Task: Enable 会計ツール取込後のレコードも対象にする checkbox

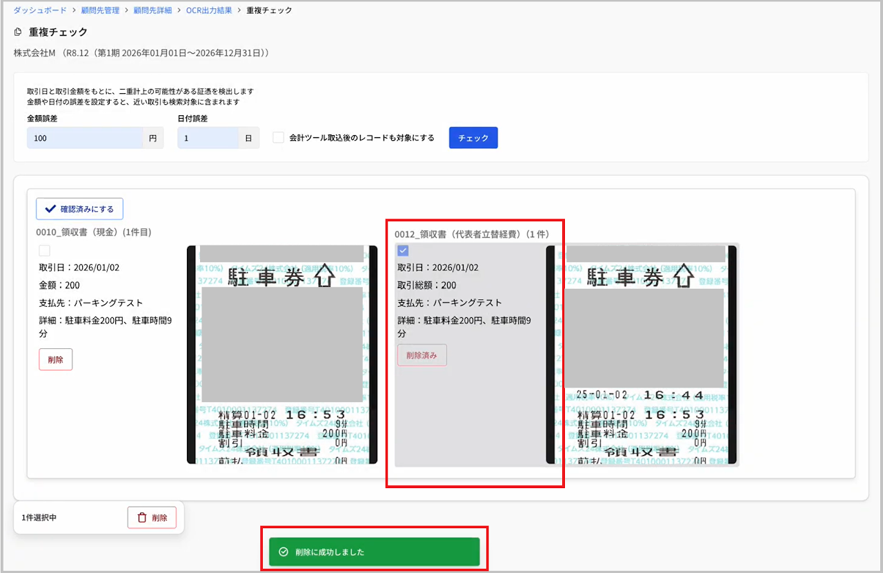Action: (279, 138)
